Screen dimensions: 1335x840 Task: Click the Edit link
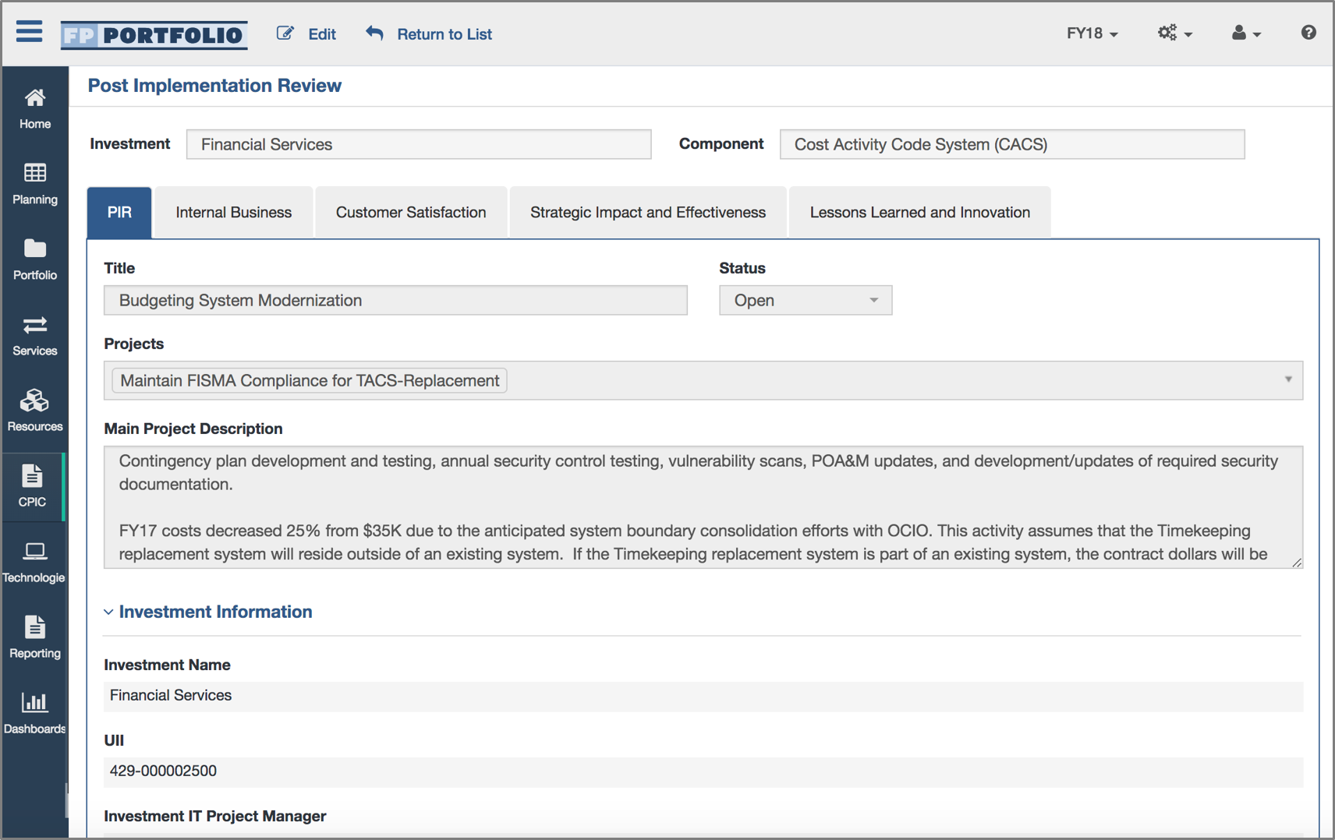pyautogui.click(x=322, y=34)
